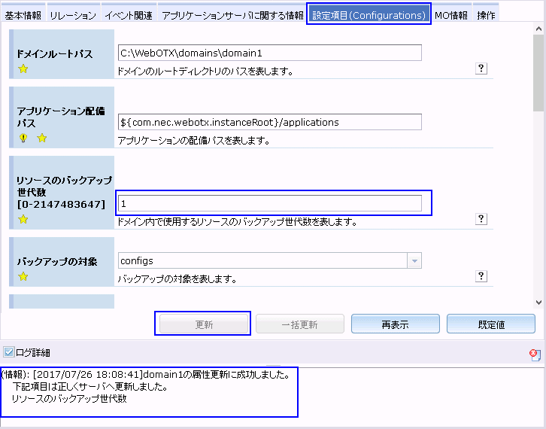Switch to the 基本情報 tab

pos(24,15)
